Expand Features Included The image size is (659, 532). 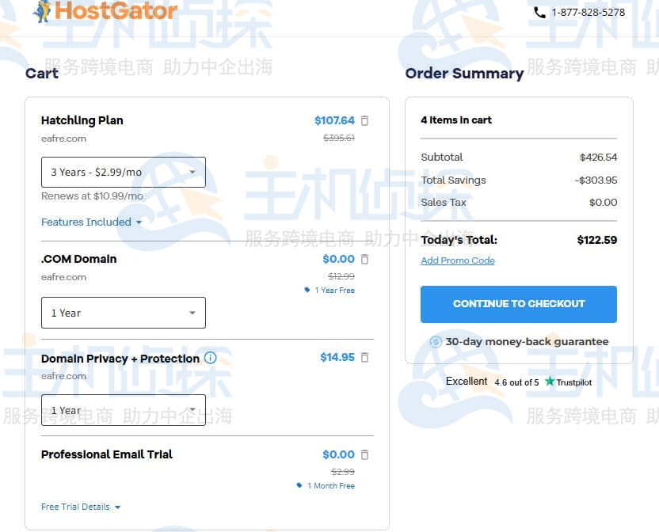click(x=91, y=222)
